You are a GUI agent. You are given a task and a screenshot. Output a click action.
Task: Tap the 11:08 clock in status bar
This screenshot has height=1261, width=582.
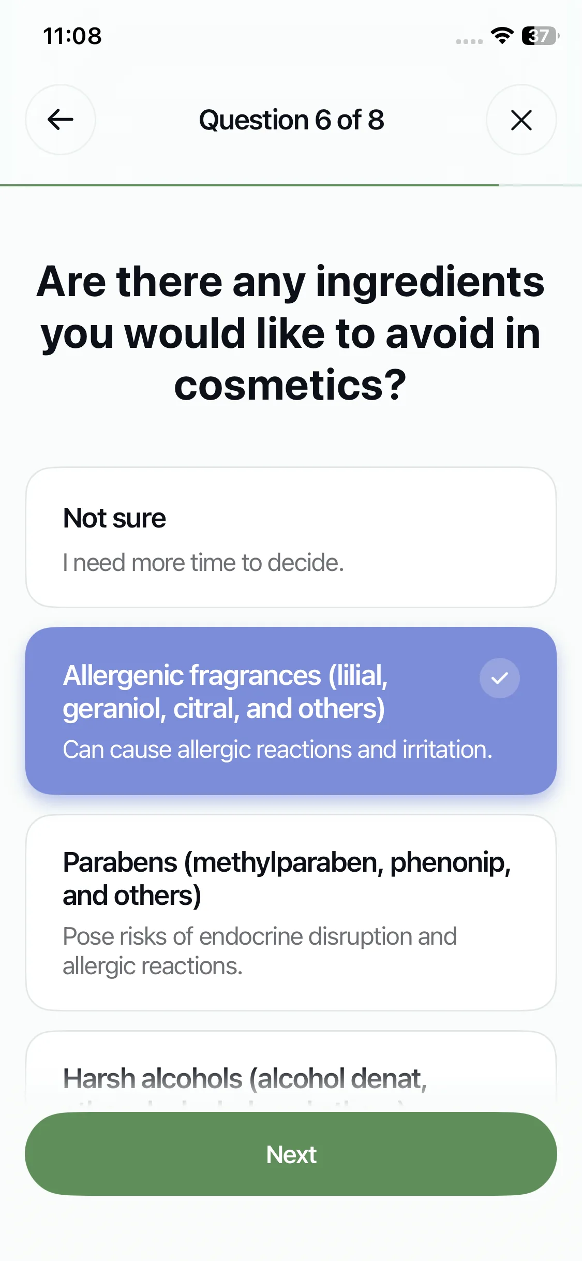pos(72,36)
